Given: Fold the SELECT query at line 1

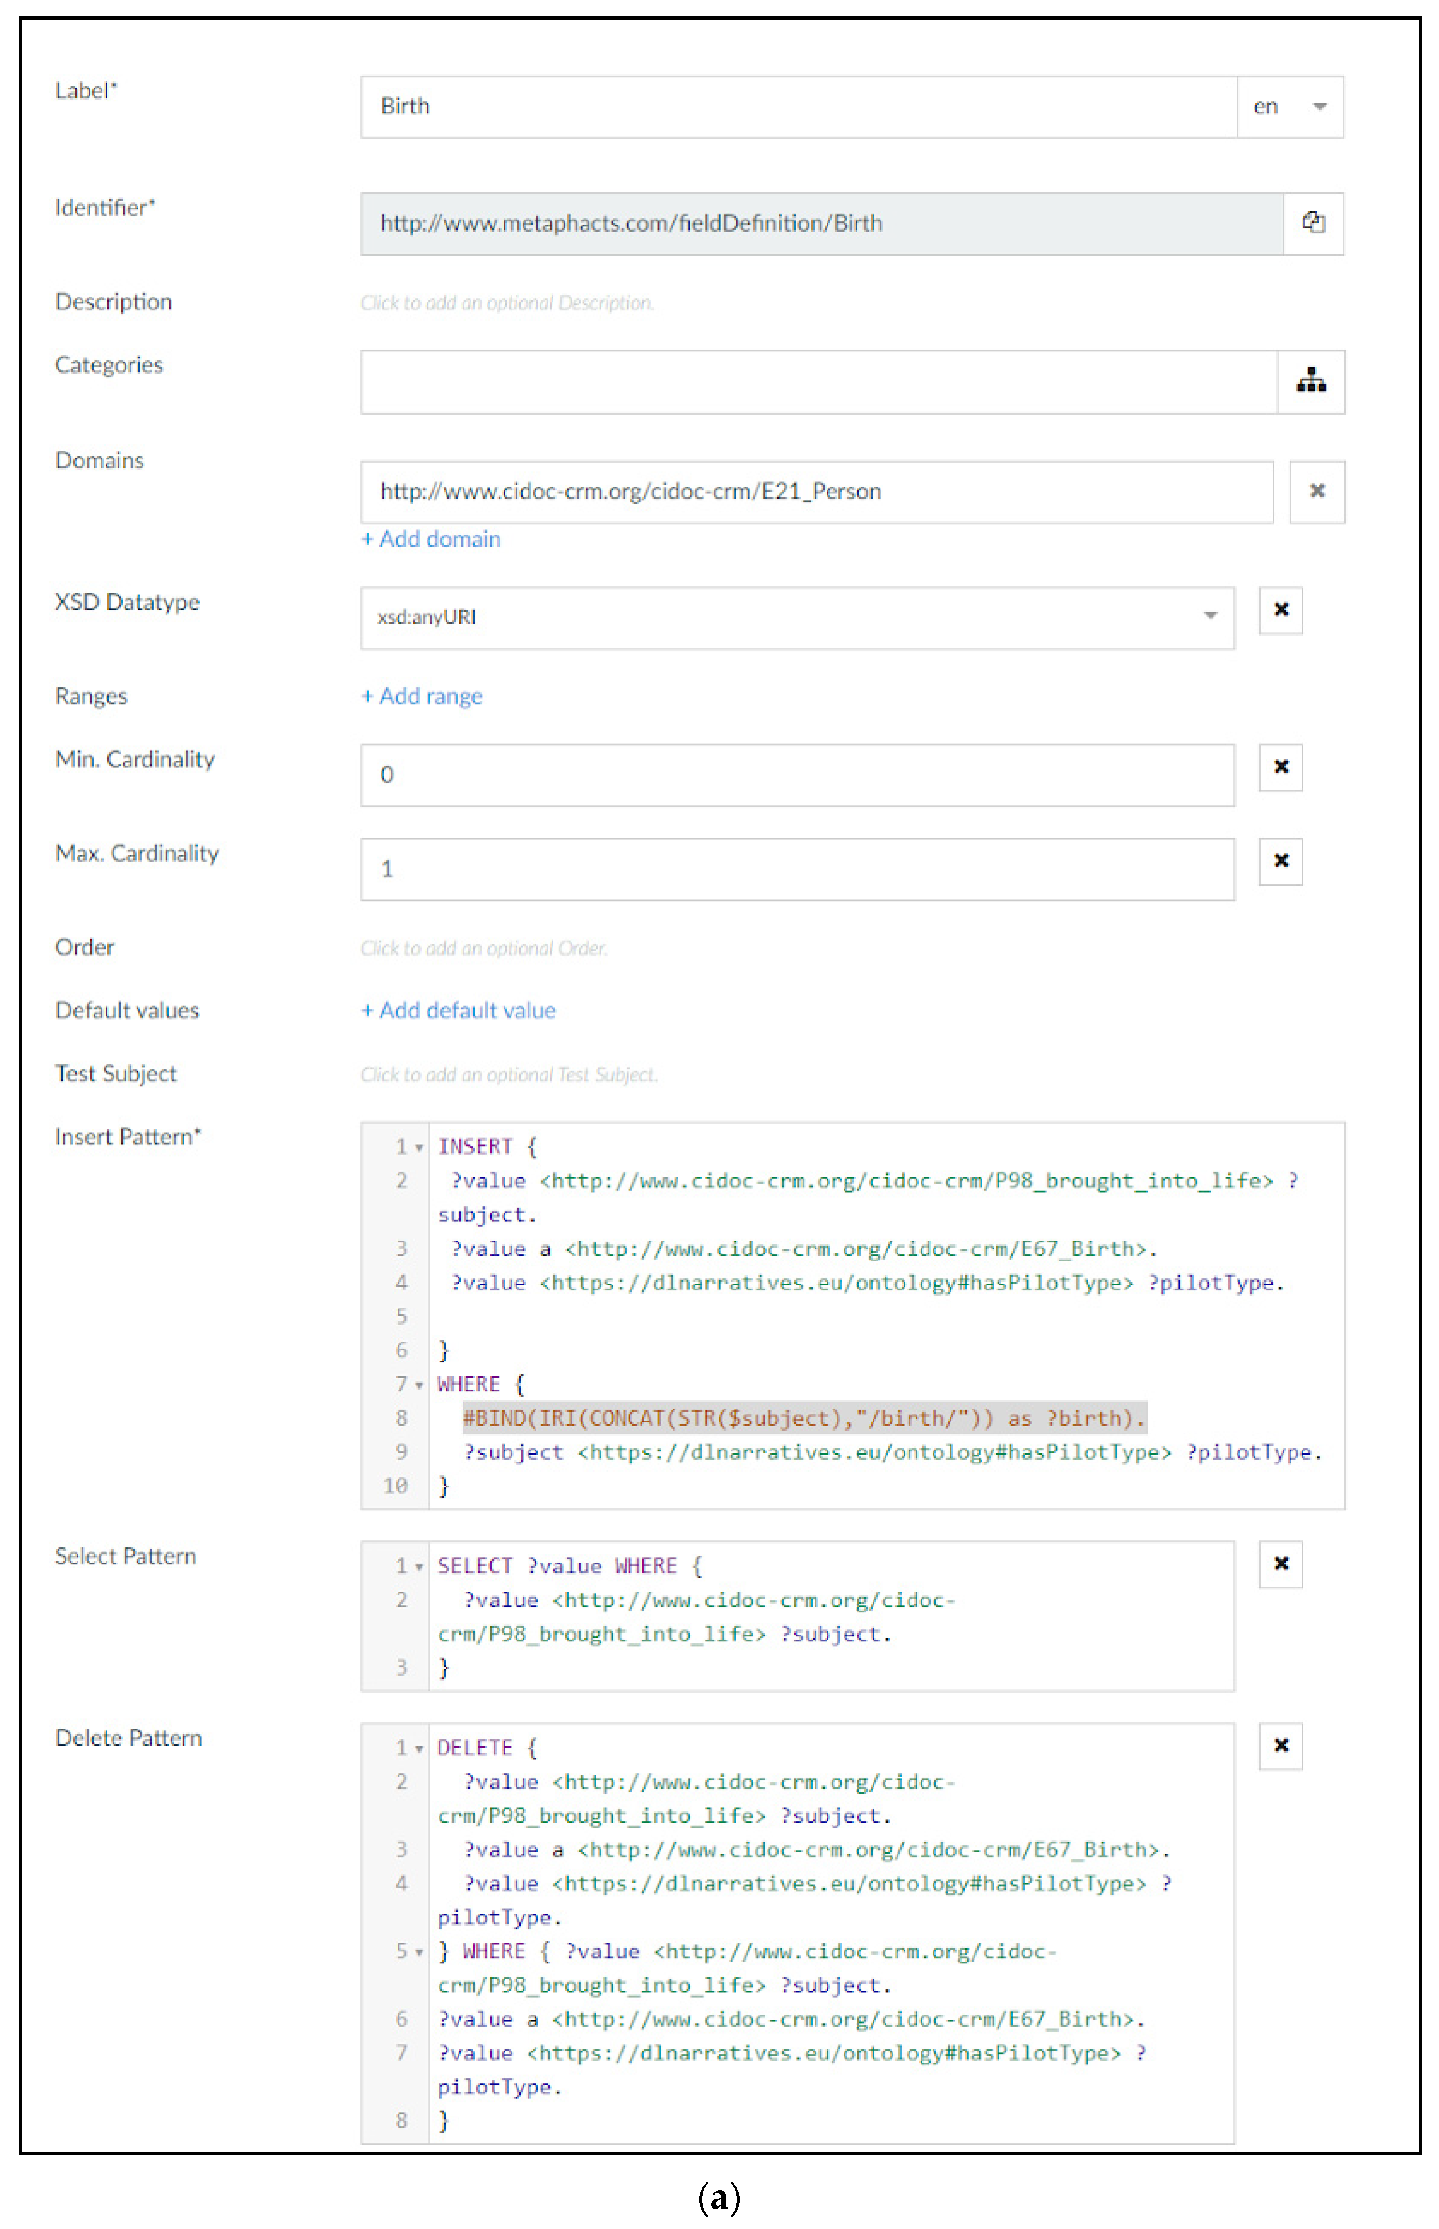Looking at the screenshot, I should click(420, 1567).
